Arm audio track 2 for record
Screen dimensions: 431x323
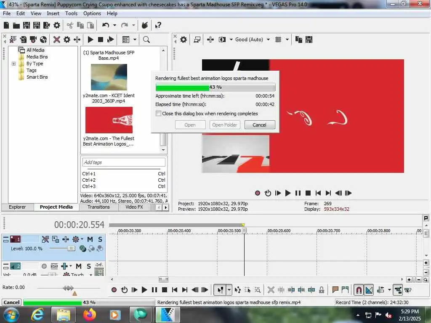pos(44,266)
